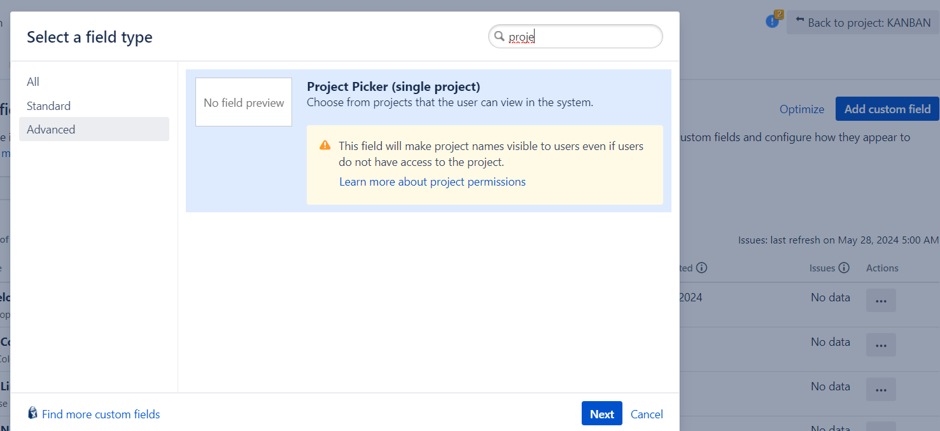Click the info icon left of Issues column
The height and width of the screenshot is (431, 940).
click(702, 268)
